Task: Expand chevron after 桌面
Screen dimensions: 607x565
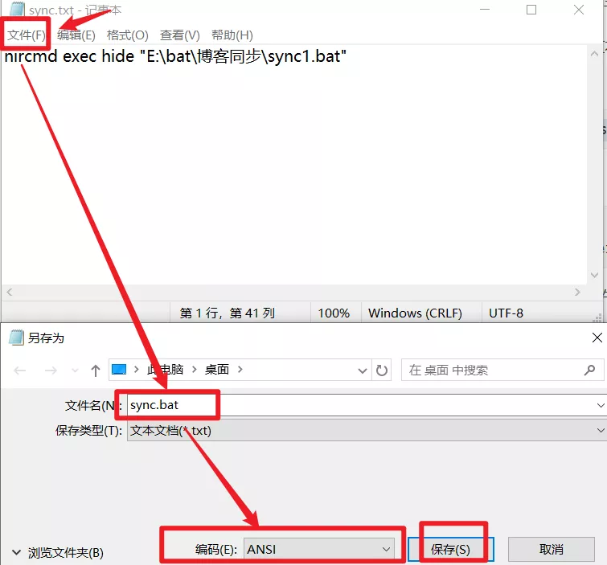Action: click(x=240, y=370)
